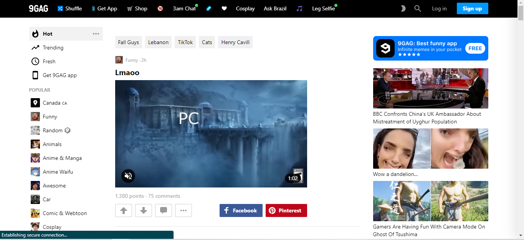
Task: Play the Lmaoo video
Action: coord(211,134)
